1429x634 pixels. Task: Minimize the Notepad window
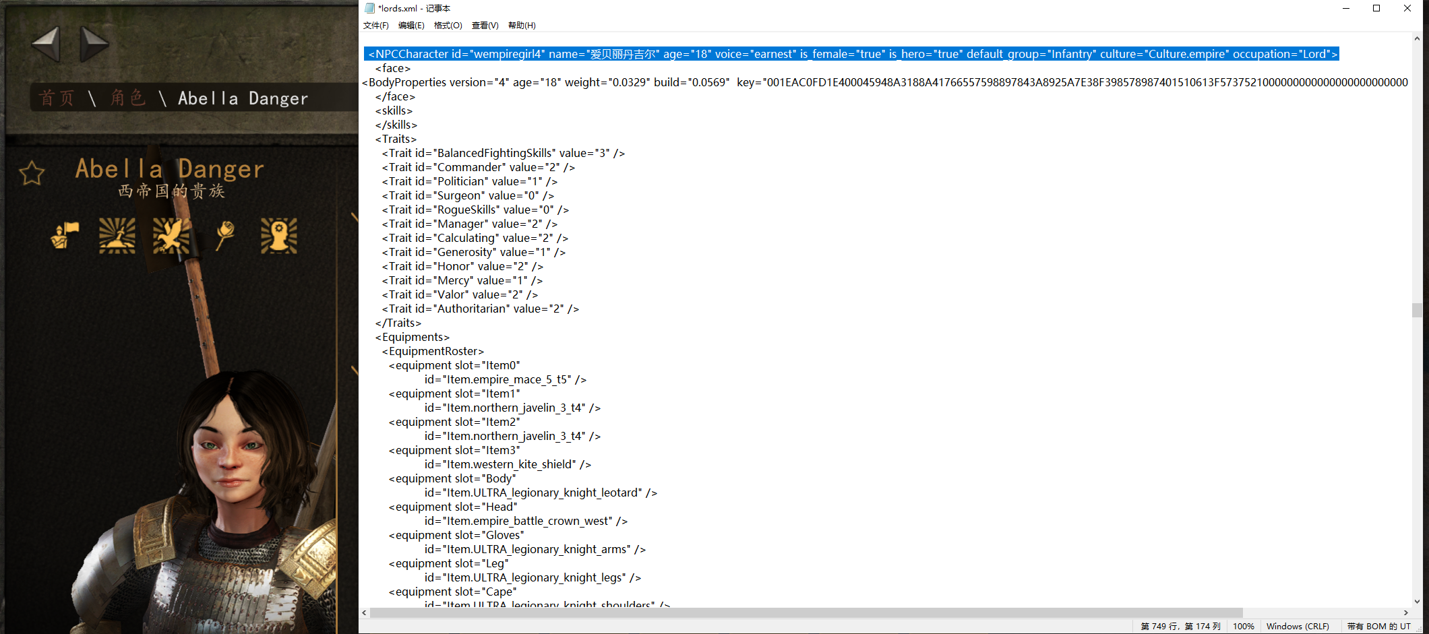(x=1346, y=9)
